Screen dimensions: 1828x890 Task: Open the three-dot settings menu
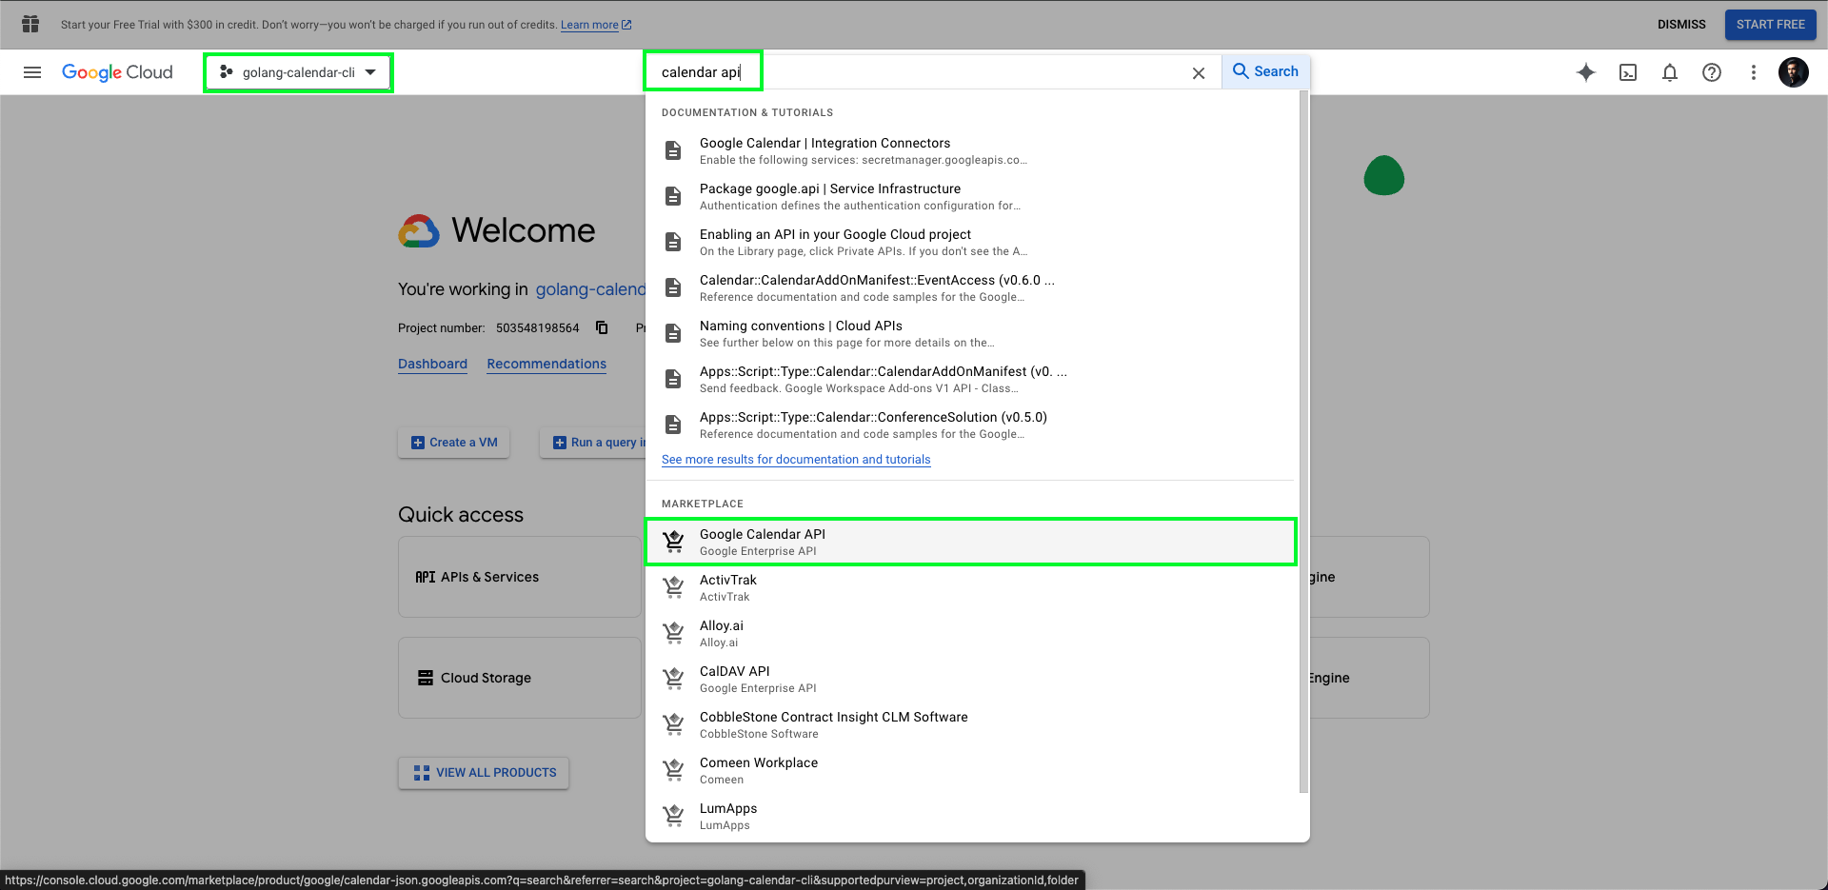(x=1754, y=72)
